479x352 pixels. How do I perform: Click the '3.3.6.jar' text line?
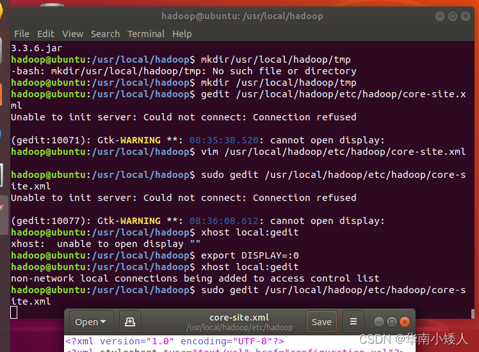point(37,48)
